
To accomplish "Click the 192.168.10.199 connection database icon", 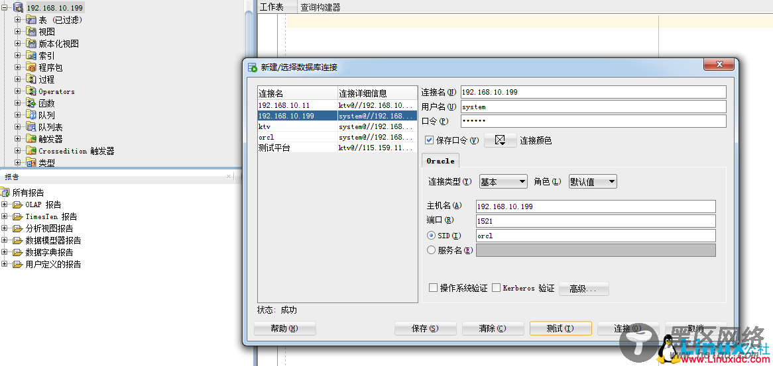I will tap(18, 7).
